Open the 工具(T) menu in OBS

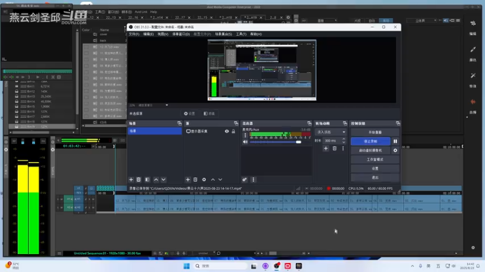tap(241, 34)
